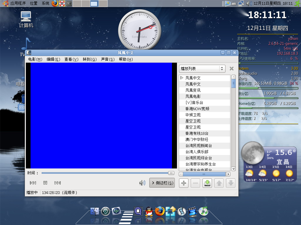Toggle the 侧边栏(S) sidebar button
This screenshot has height=225, width=301.
162,183
